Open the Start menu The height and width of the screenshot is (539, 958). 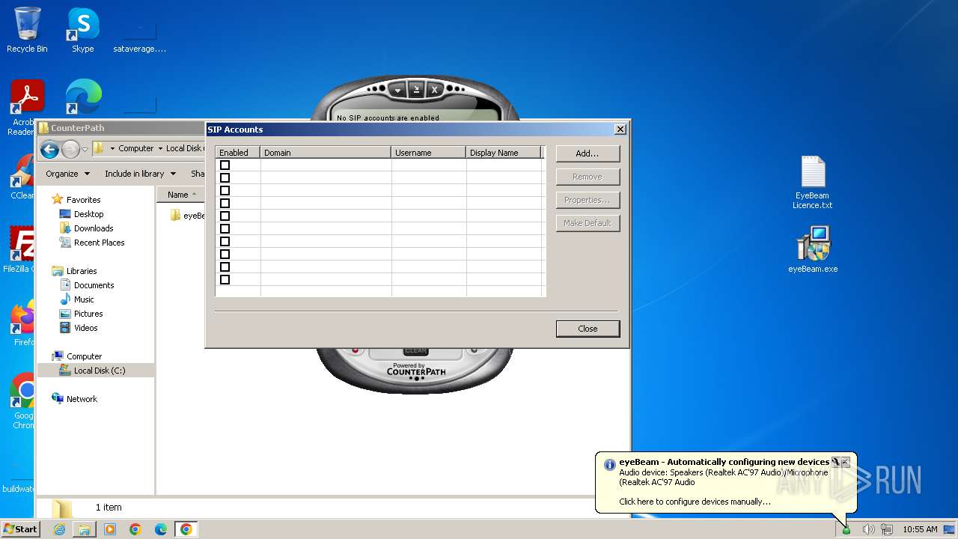21,529
